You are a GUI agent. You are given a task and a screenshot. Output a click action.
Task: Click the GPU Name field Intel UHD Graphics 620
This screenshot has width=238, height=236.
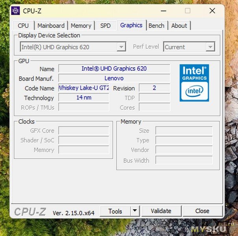114,69
